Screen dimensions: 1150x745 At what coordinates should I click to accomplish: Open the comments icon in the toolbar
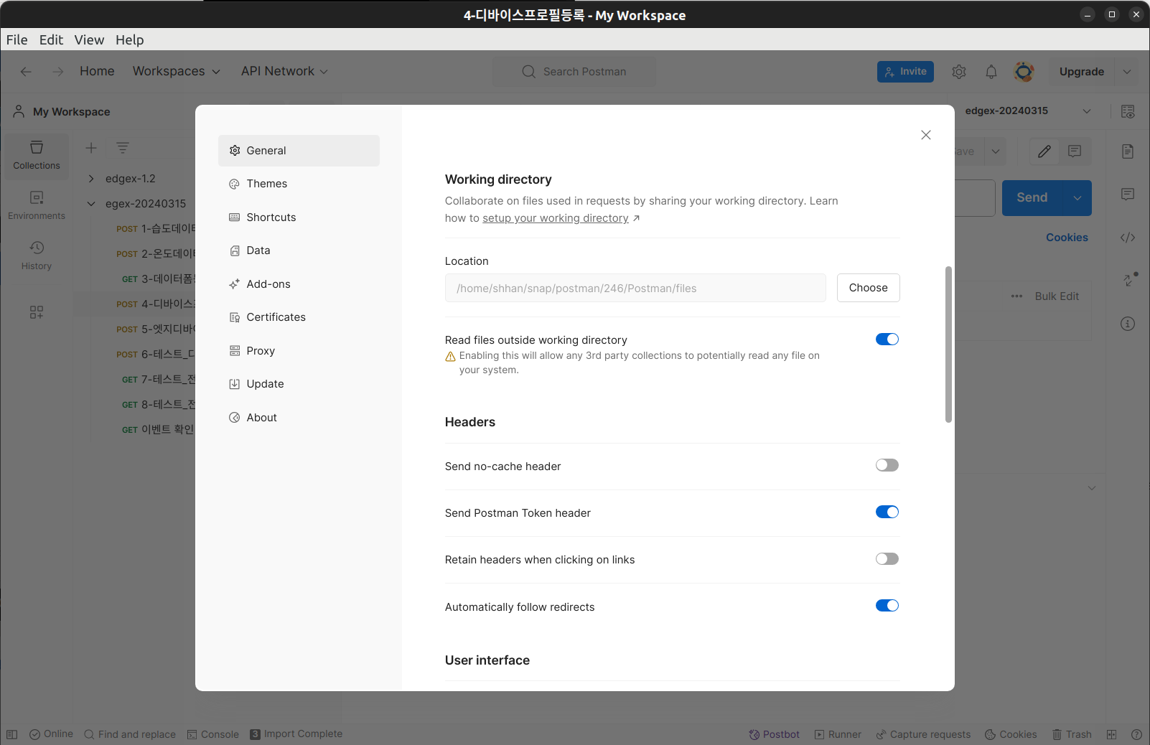coord(1075,151)
